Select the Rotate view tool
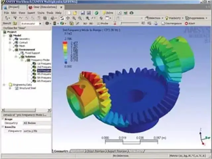 tap(62, 18)
